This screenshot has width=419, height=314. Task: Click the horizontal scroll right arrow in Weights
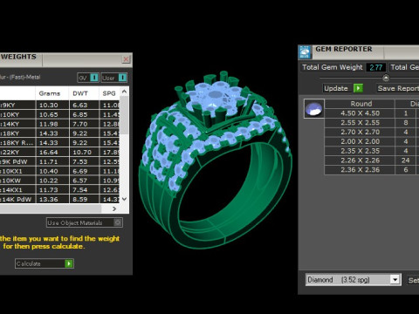pos(114,208)
